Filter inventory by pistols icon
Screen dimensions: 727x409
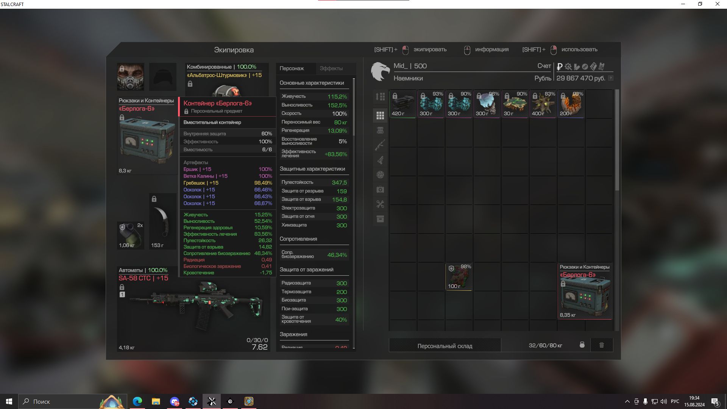coord(380,160)
